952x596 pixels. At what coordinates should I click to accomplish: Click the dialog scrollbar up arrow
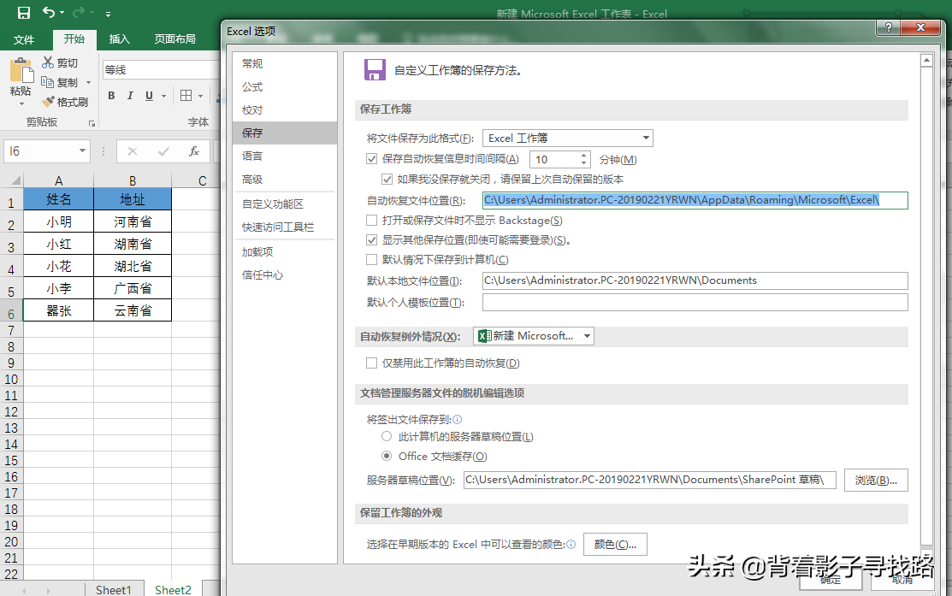point(925,61)
